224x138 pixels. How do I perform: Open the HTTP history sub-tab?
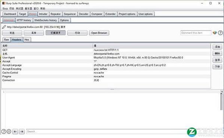[24, 20]
